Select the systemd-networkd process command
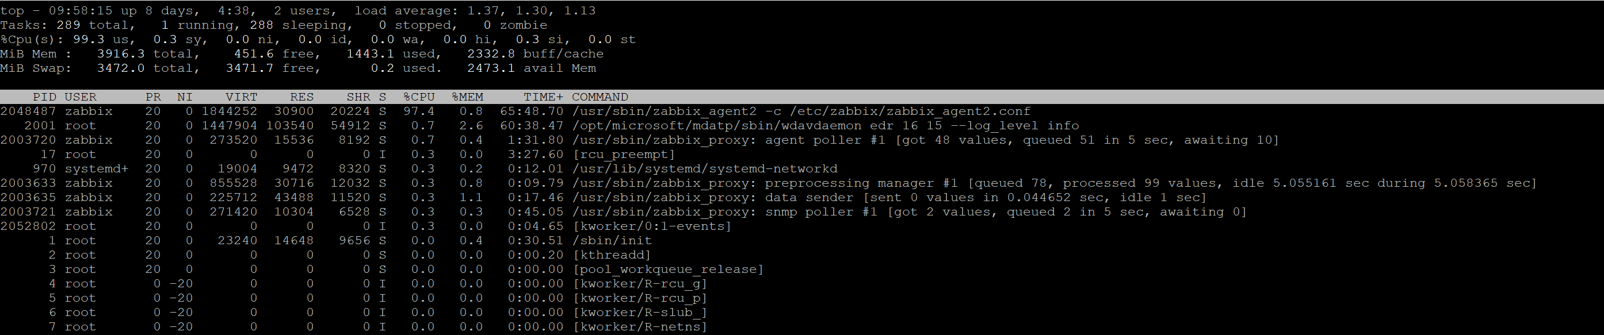This screenshot has width=1604, height=335. pos(704,169)
